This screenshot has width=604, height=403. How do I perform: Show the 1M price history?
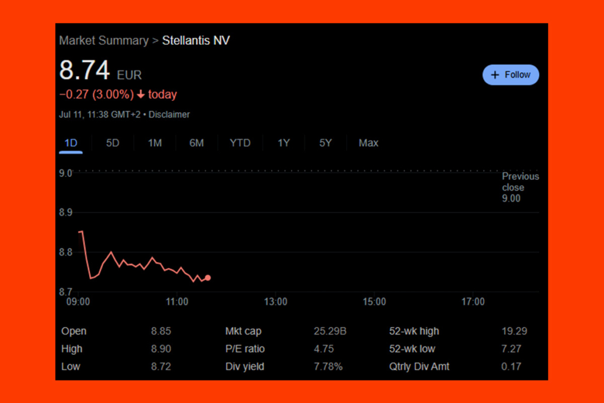click(155, 143)
